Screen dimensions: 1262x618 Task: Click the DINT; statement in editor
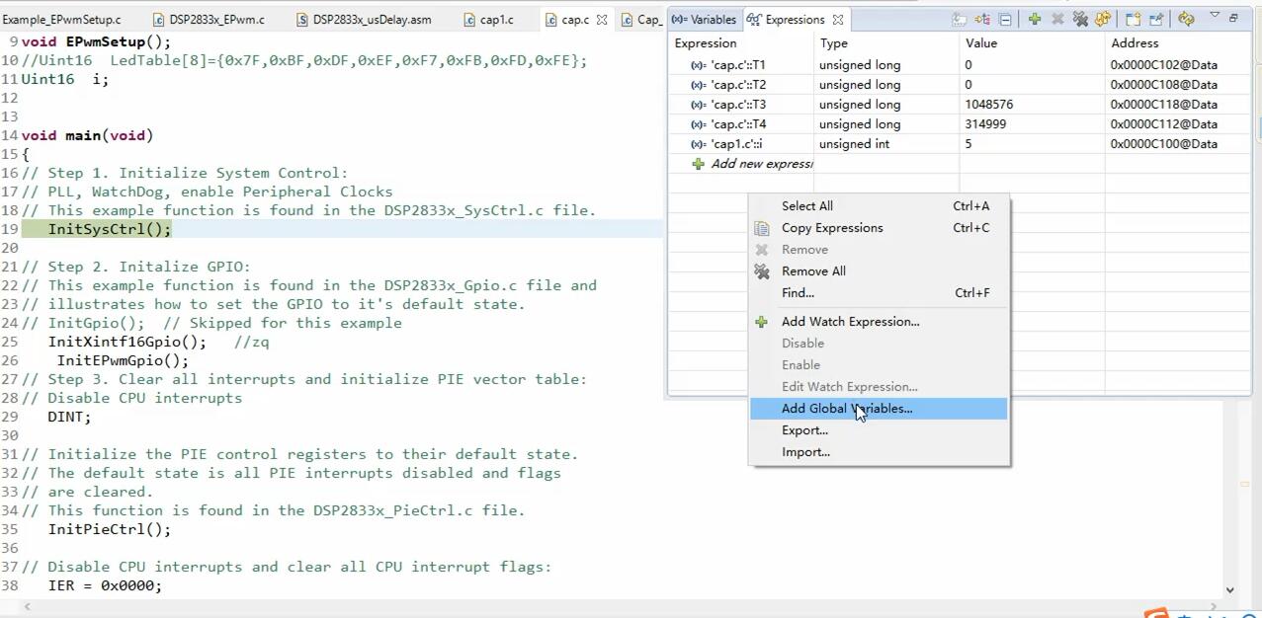point(69,417)
